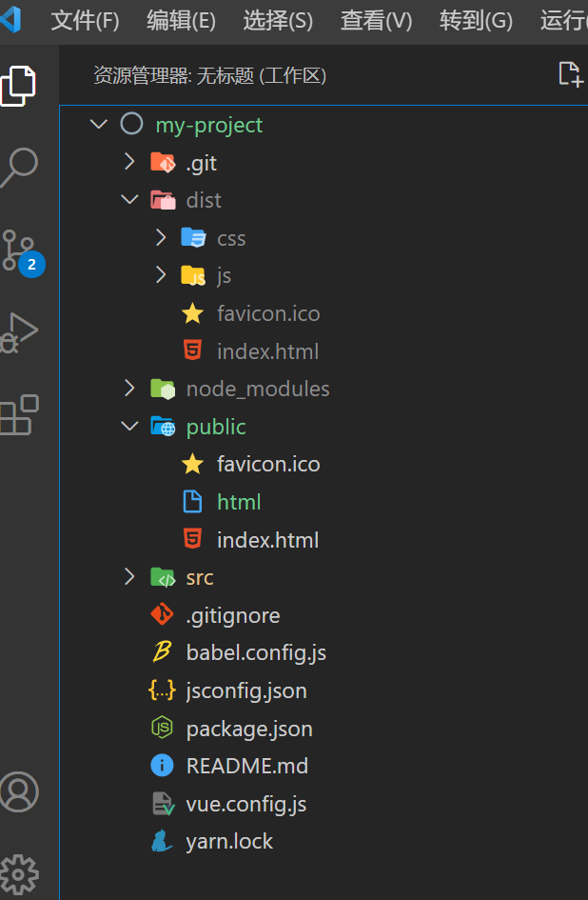Open the Run and Debug view

pyautogui.click(x=20, y=331)
